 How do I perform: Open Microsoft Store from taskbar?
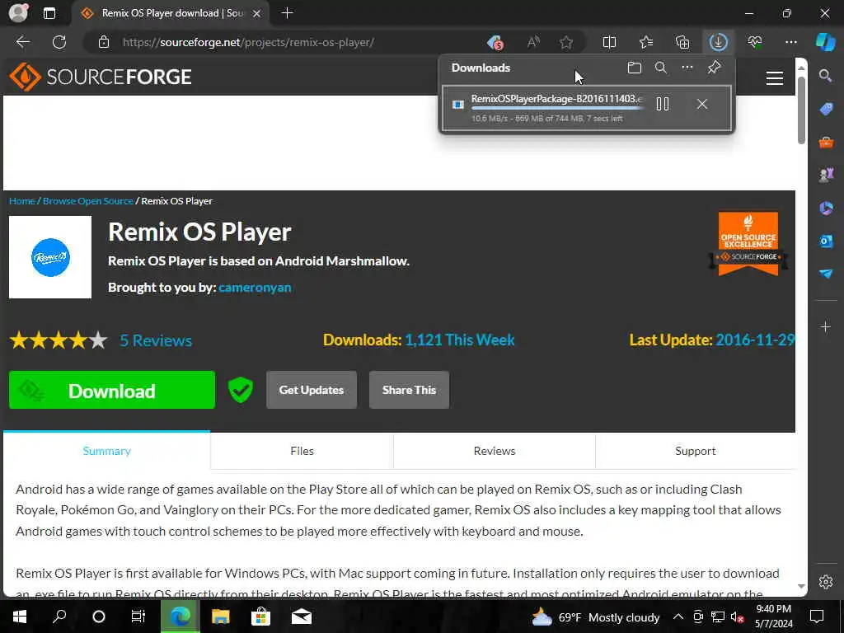pyautogui.click(x=260, y=617)
